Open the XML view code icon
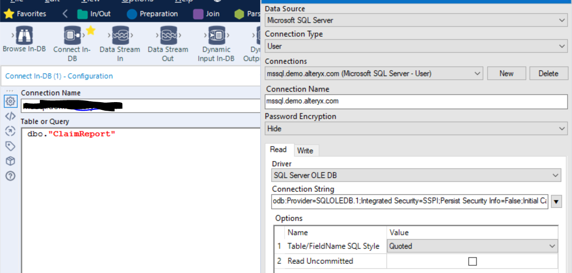Viewport: 572px width, 273px height. click(x=10, y=116)
